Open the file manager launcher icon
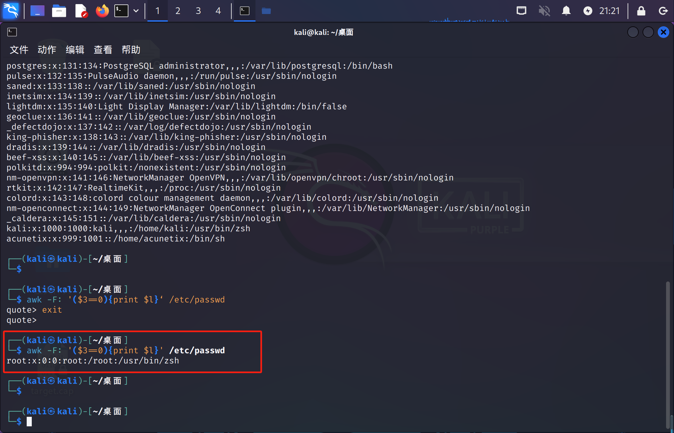Screen dimensions: 674x433 [59, 11]
